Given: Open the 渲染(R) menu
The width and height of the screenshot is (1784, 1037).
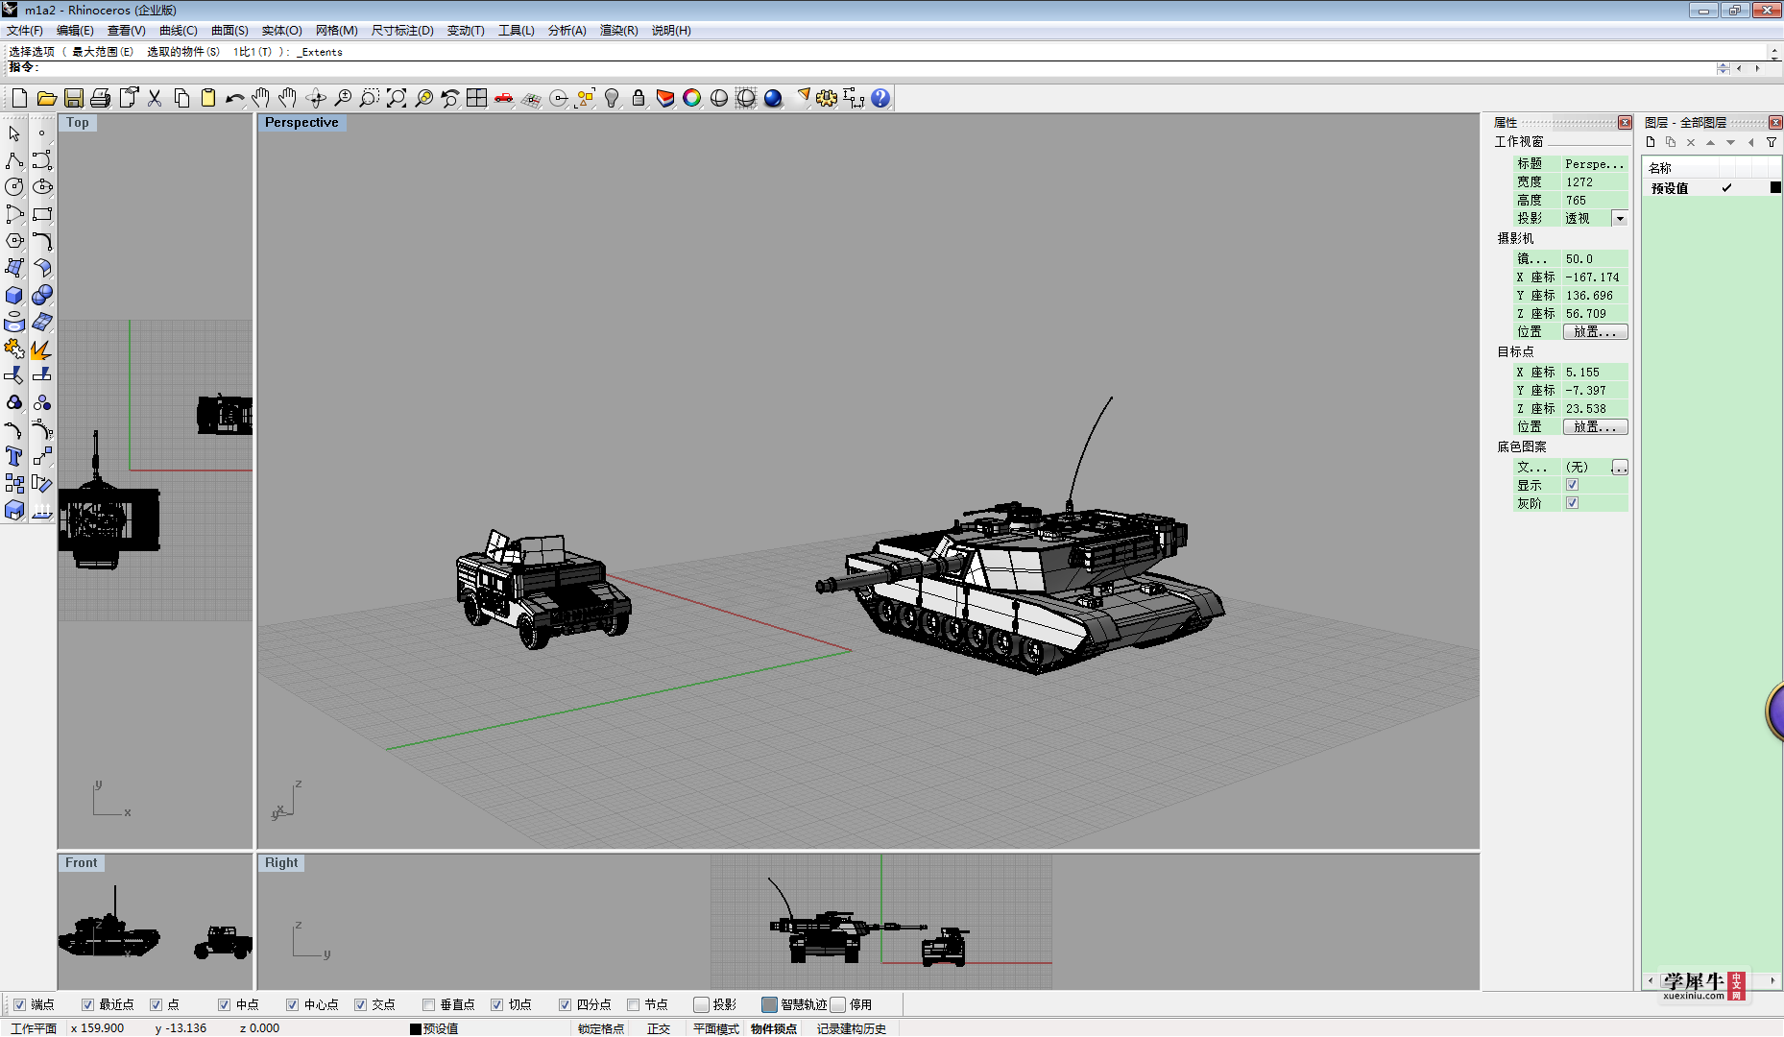Looking at the screenshot, I should (x=618, y=31).
